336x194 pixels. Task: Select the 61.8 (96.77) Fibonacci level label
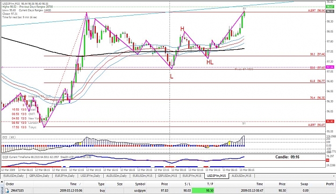317,81
